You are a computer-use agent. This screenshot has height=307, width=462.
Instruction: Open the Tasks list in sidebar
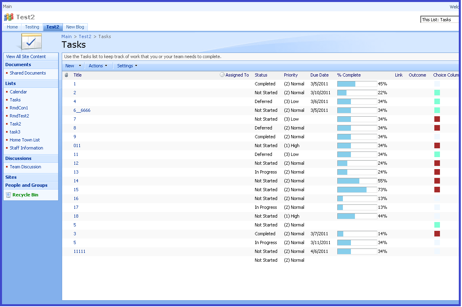point(15,100)
